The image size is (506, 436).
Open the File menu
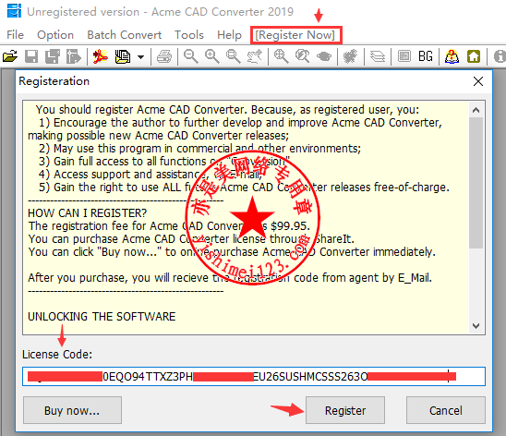click(x=15, y=35)
